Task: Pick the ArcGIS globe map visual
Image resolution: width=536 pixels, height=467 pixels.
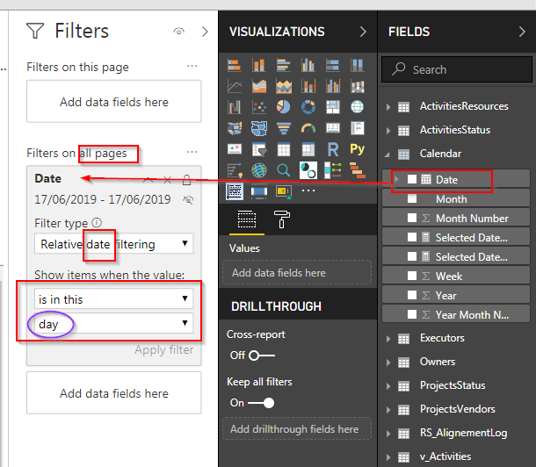Action: pyautogui.click(x=258, y=170)
